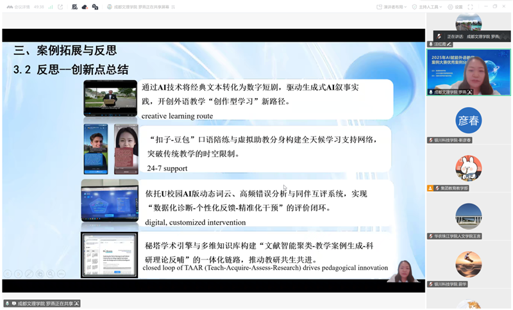Select the 彦春 participant avatar tile
Viewport: 513px width, 310px height.
[468, 120]
